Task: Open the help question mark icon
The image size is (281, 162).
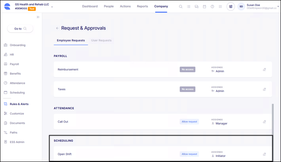Action: (x=212, y=7)
